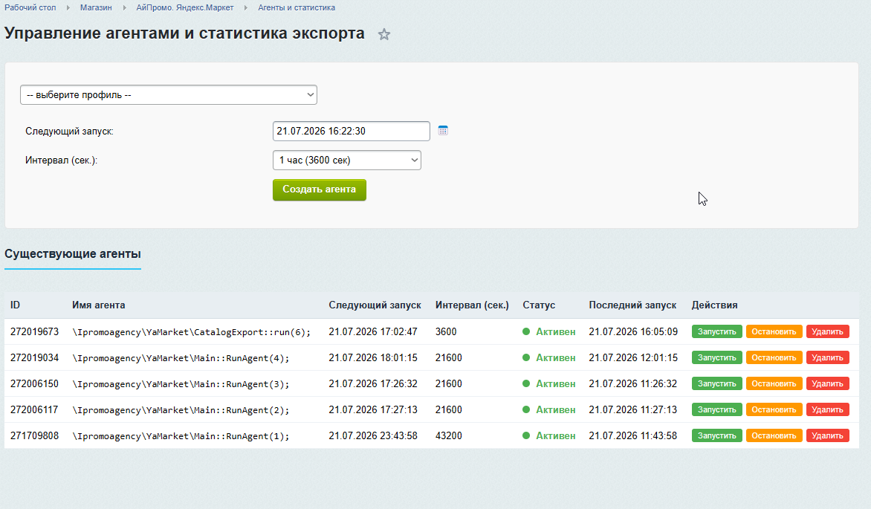Remove agent RunAgent(3) with Удалить
This screenshot has height=509, width=871.
click(x=828, y=384)
